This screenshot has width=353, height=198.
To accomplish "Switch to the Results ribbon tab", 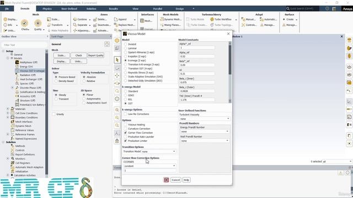I will 113,9.
